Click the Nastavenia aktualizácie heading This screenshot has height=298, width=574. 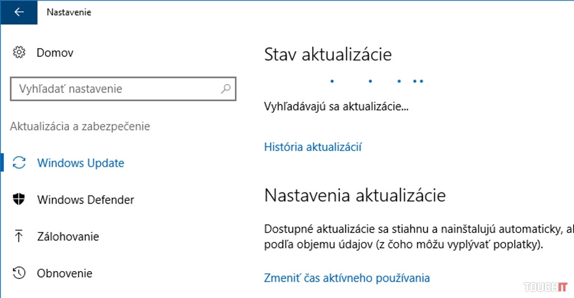(355, 195)
